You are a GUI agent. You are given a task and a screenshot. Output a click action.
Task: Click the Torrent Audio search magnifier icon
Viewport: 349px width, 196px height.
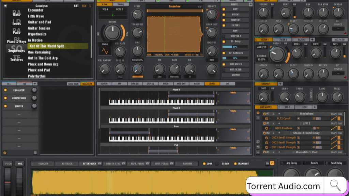[x=335, y=186]
